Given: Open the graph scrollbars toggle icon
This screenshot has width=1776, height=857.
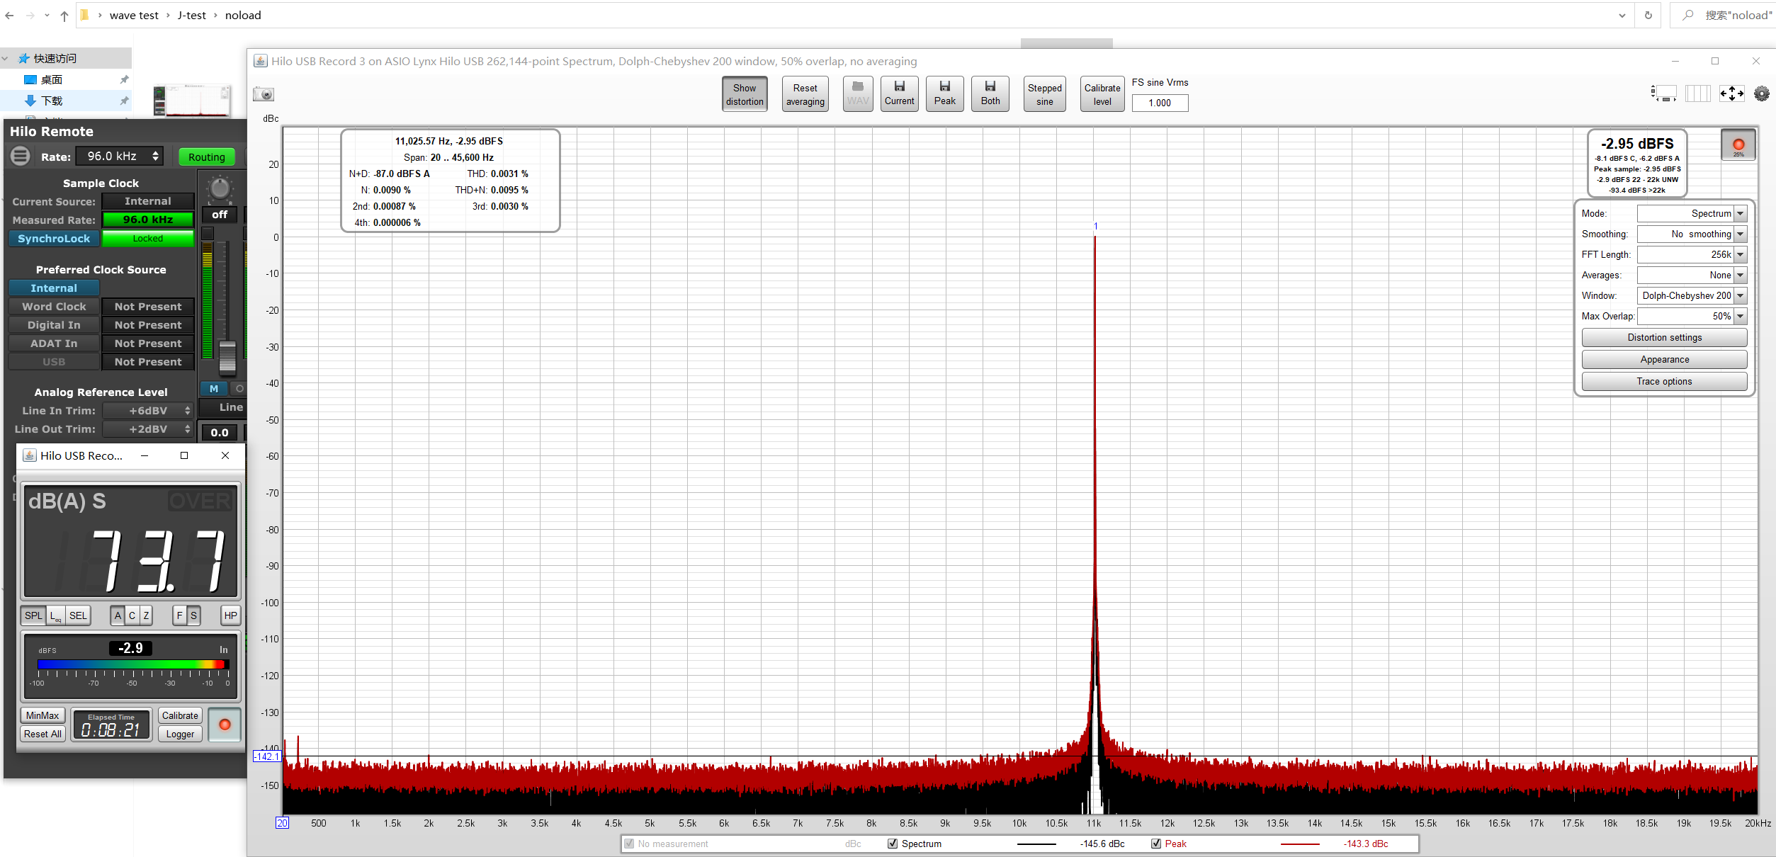Looking at the screenshot, I should coord(1663,93).
